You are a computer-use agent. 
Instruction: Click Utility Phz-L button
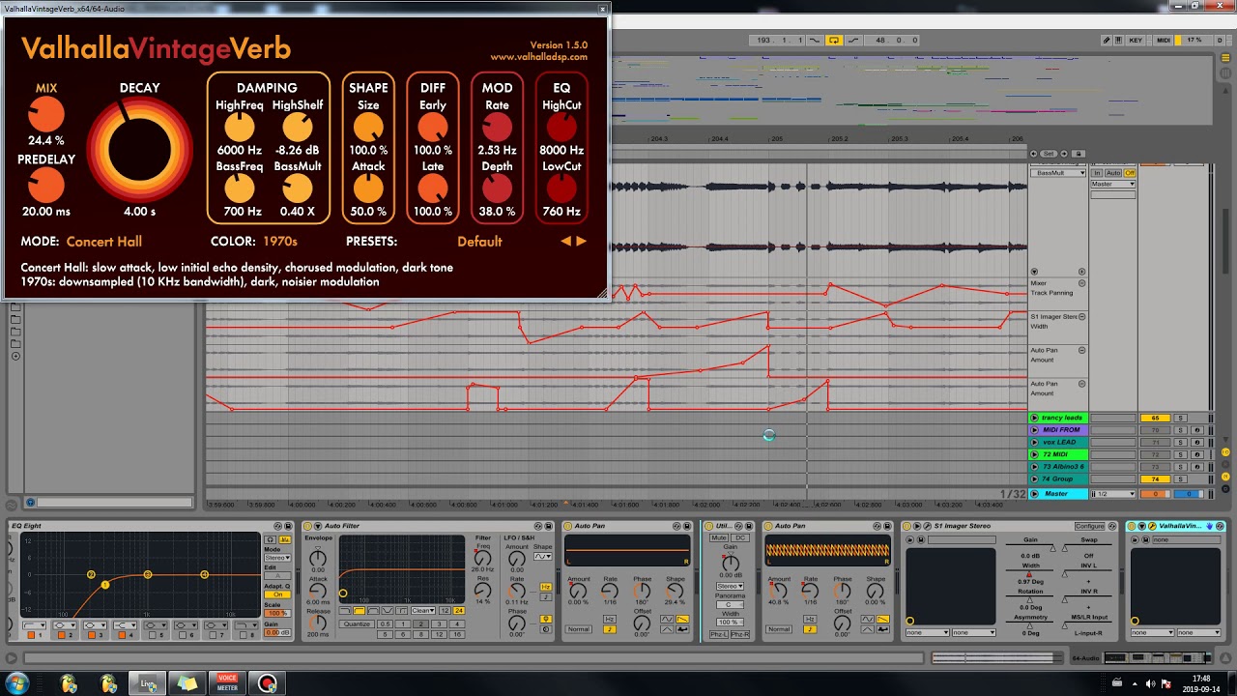[719, 634]
